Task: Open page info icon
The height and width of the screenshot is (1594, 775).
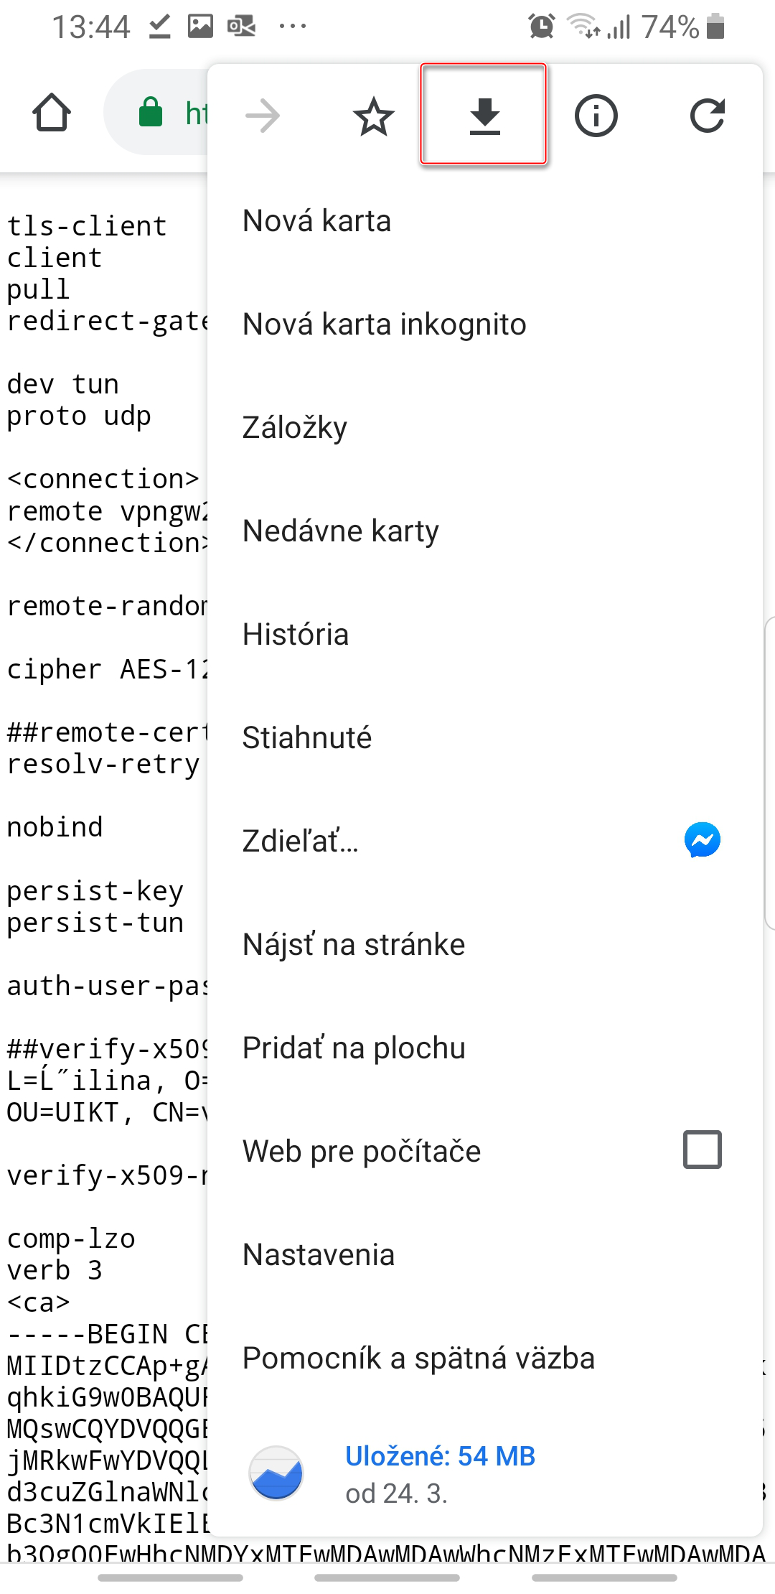Action: coord(596,116)
